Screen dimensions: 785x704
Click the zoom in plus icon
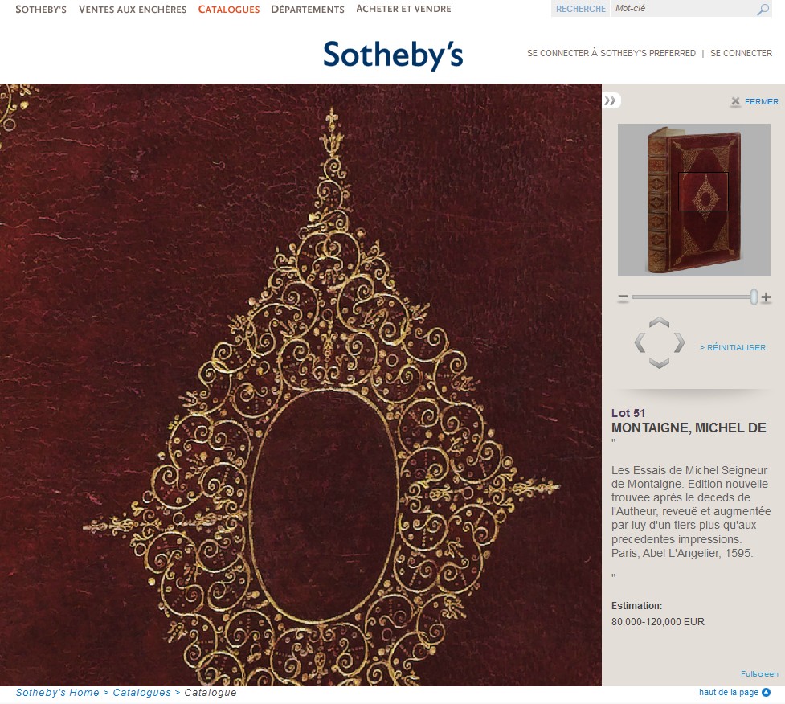pyautogui.click(x=766, y=297)
